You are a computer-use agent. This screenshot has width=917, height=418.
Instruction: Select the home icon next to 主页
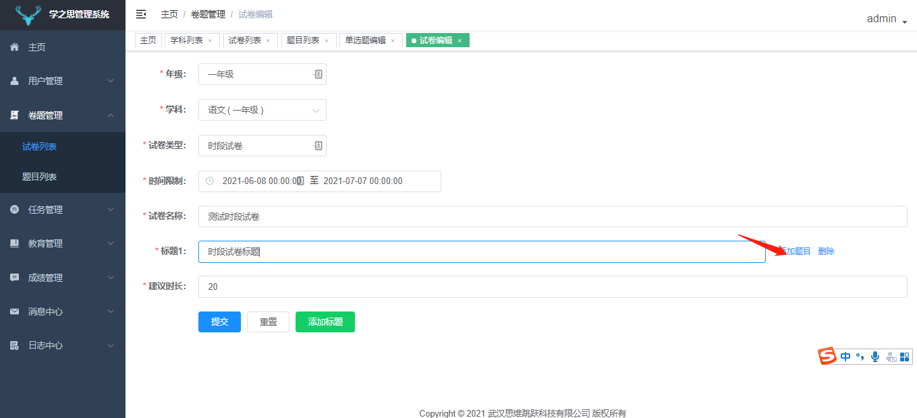[13, 47]
